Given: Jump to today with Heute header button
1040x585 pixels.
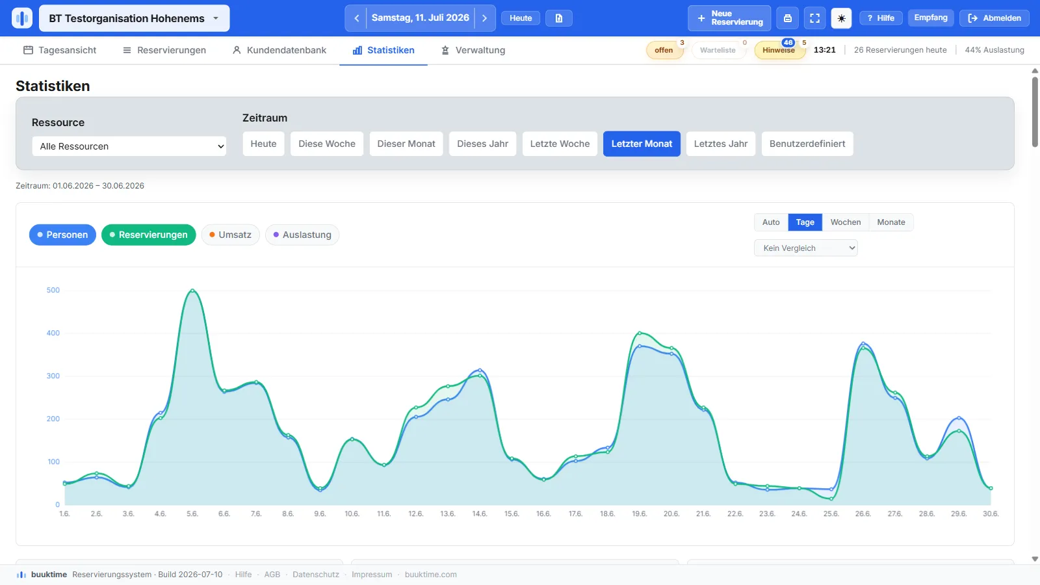Looking at the screenshot, I should pos(521,18).
